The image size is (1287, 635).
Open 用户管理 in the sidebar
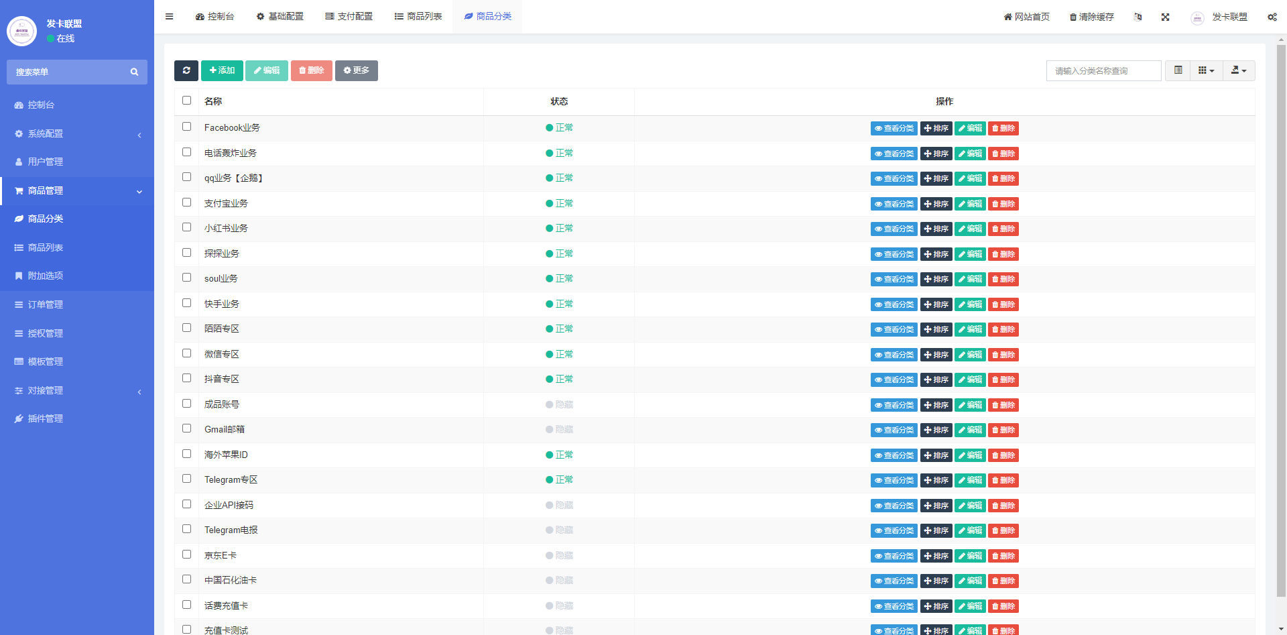tap(77, 162)
